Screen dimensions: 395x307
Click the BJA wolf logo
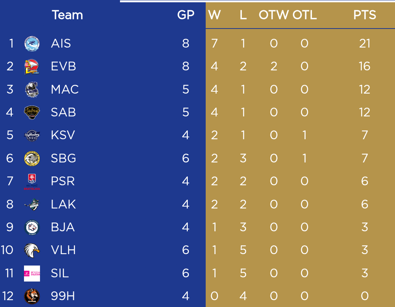32,227
